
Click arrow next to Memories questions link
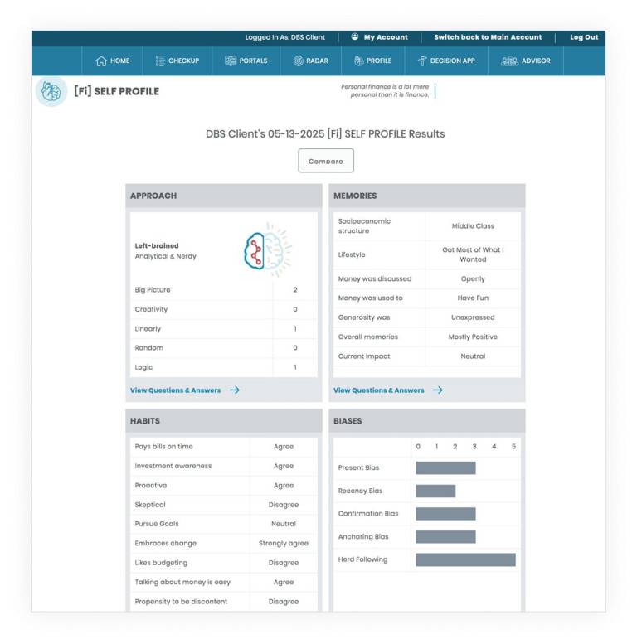438,390
